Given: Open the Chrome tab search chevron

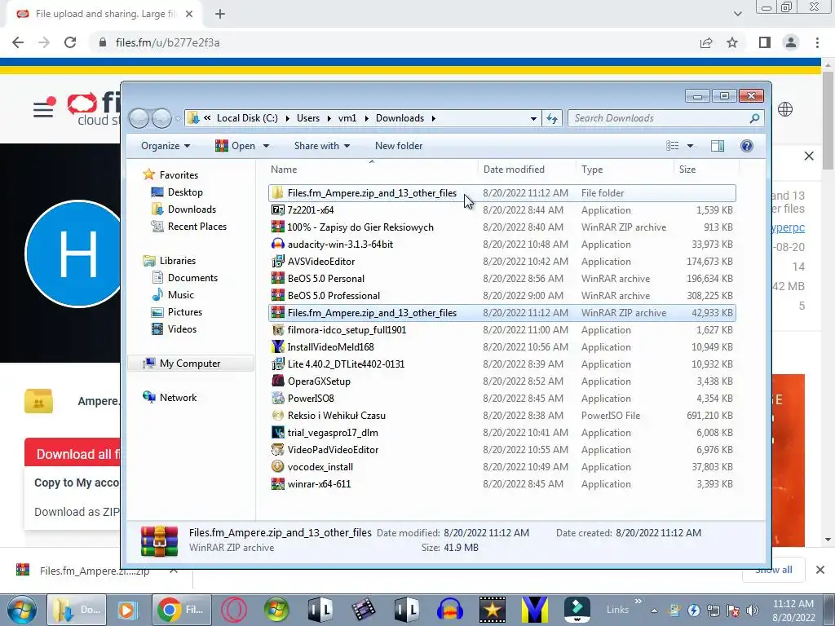Looking at the screenshot, I should [737, 14].
